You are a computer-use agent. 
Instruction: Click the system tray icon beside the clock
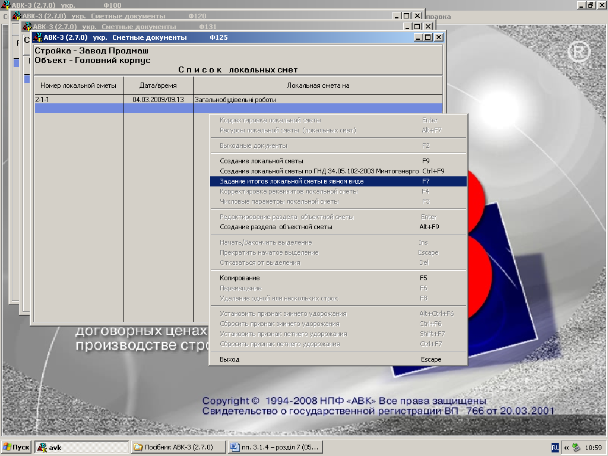(x=576, y=448)
